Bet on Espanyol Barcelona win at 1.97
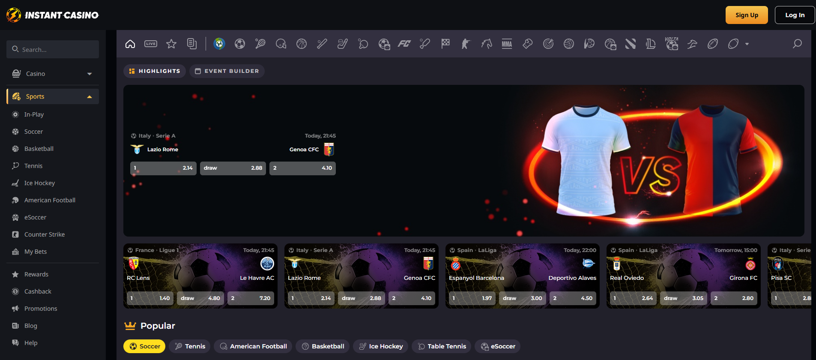This screenshot has height=360, width=816. point(472,298)
